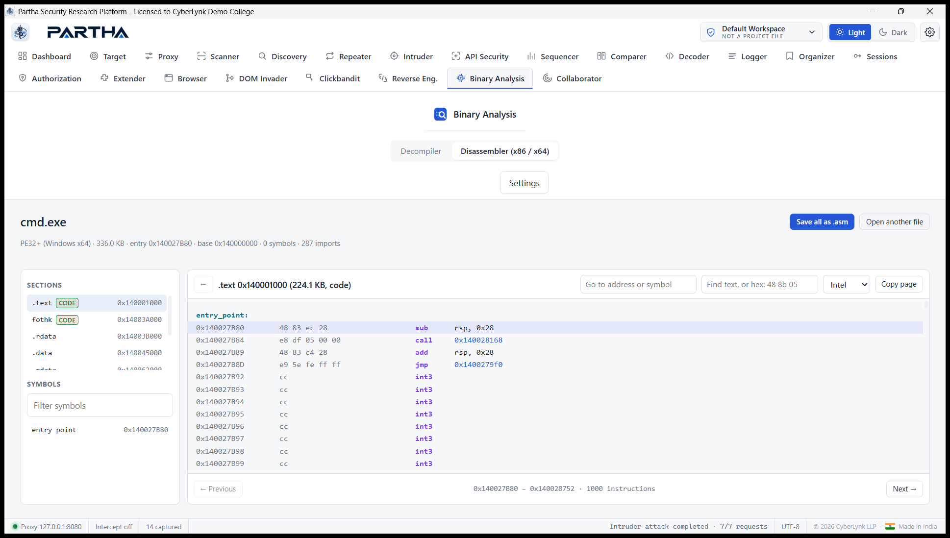This screenshot has height=538, width=950.
Task: Click the Sequencer bars icon
Action: (x=531, y=56)
